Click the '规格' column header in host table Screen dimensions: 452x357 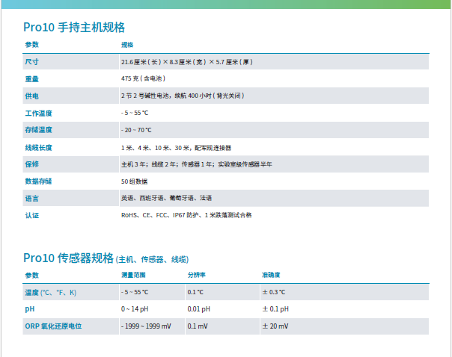127,45
